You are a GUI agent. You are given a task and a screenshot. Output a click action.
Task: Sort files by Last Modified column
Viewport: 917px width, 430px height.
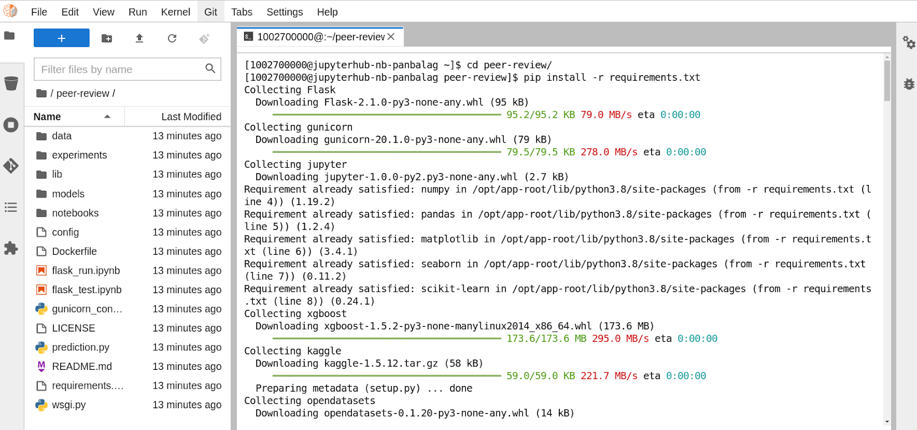coord(191,117)
